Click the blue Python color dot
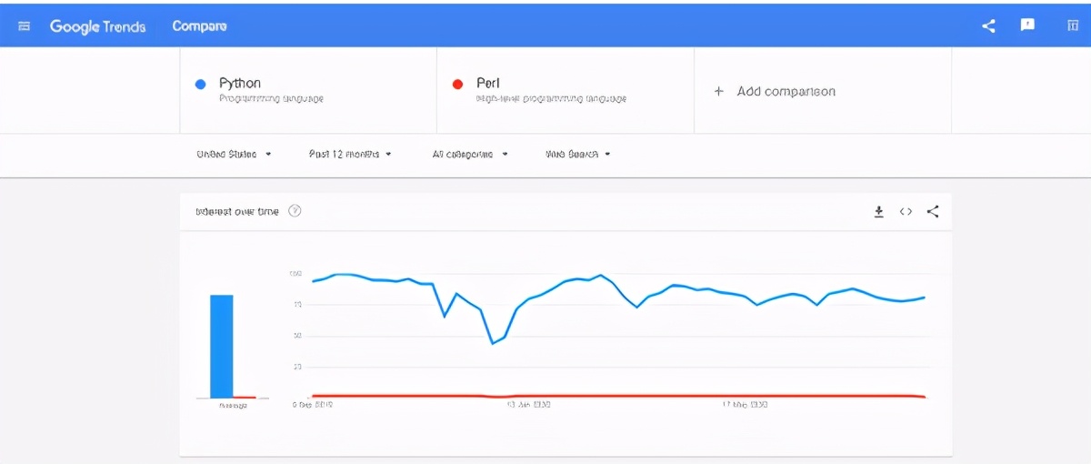This screenshot has width=1091, height=464. 200,85
